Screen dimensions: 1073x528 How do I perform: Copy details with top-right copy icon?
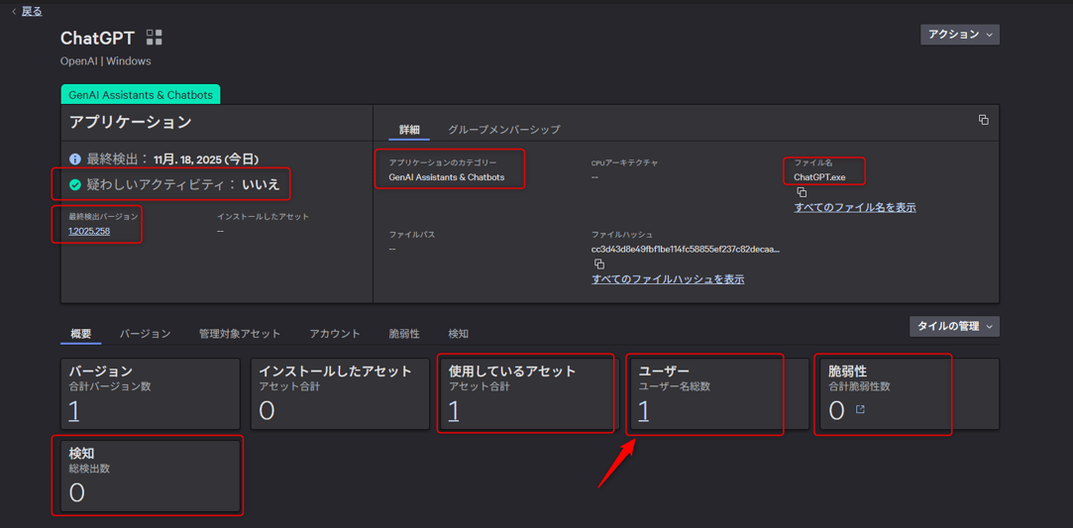[x=984, y=120]
